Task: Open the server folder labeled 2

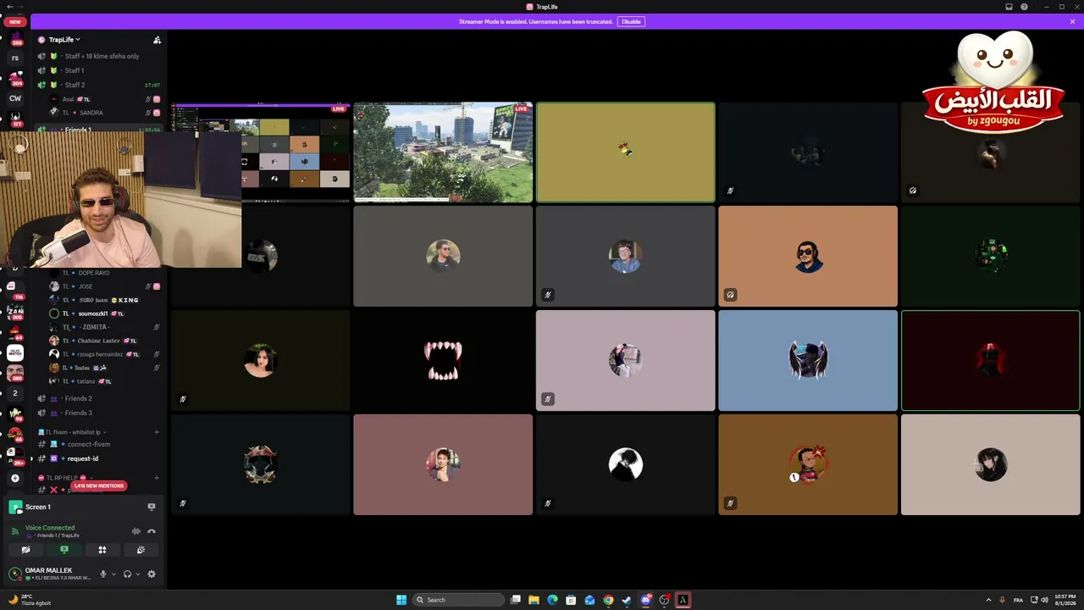Action: (15, 393)
